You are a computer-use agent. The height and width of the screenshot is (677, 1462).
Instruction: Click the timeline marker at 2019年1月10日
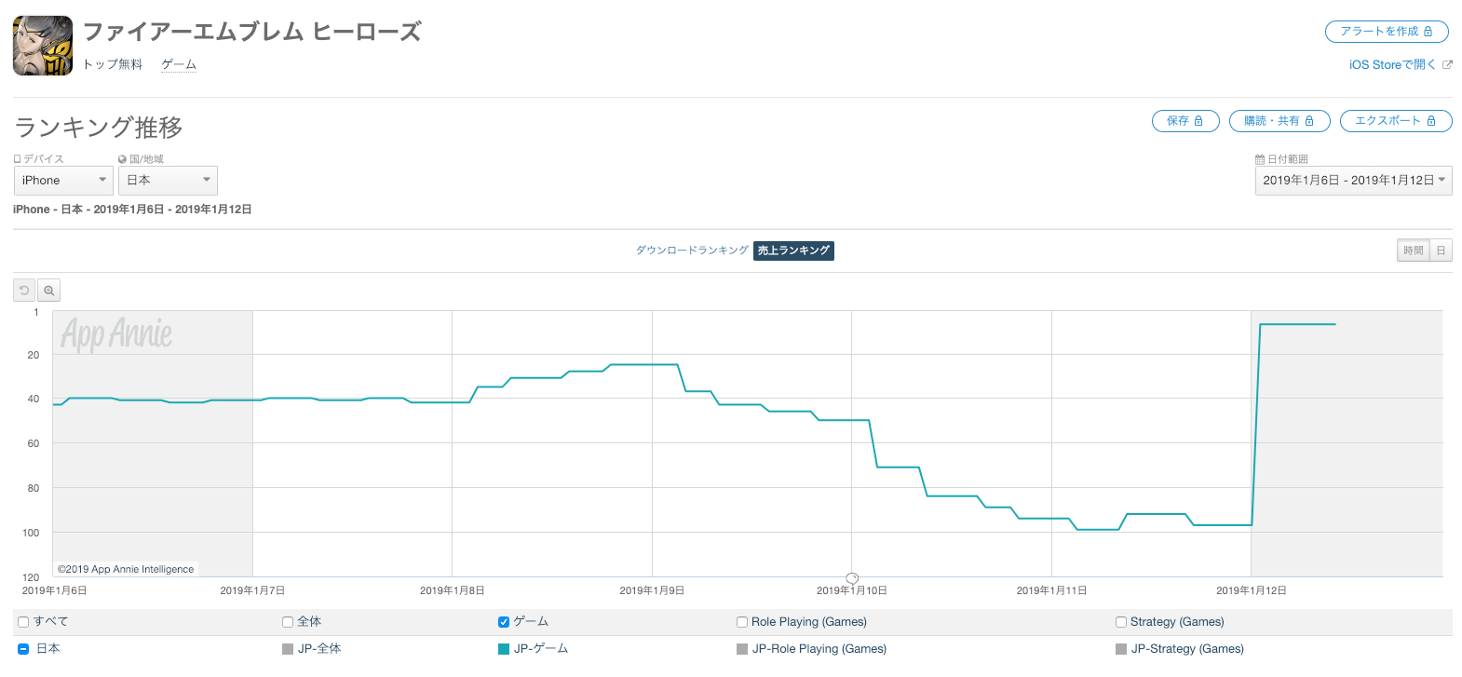pos(852,578)
